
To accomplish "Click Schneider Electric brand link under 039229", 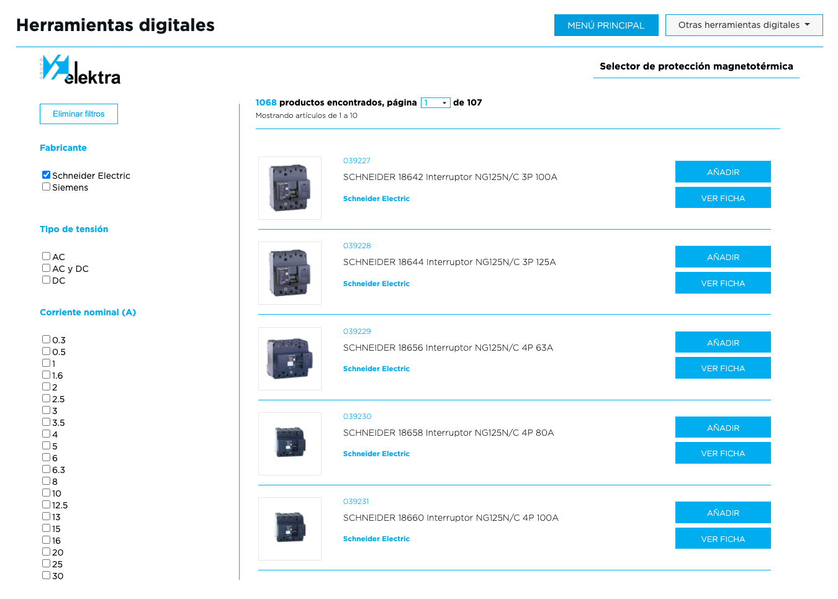I will point(376,369).
